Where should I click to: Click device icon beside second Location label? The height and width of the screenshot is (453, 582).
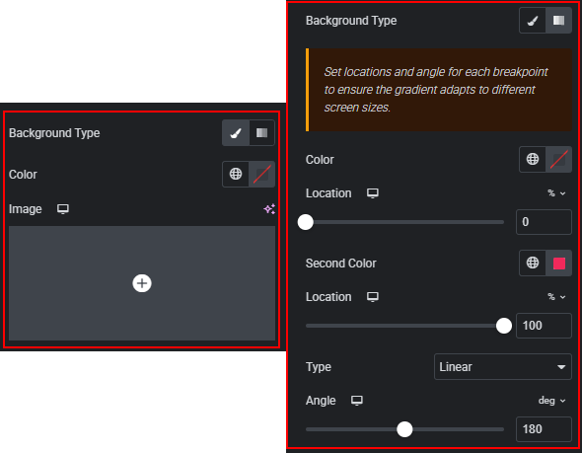pyautogui.click(x=373, y=297)
